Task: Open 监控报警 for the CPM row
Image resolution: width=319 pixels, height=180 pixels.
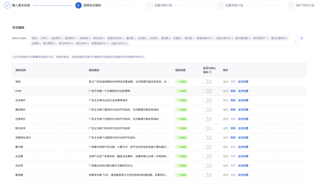Action: [x=243, y=91]
